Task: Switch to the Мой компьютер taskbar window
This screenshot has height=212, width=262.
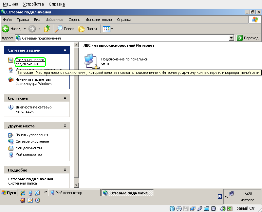Action: (x=74, y=193)
